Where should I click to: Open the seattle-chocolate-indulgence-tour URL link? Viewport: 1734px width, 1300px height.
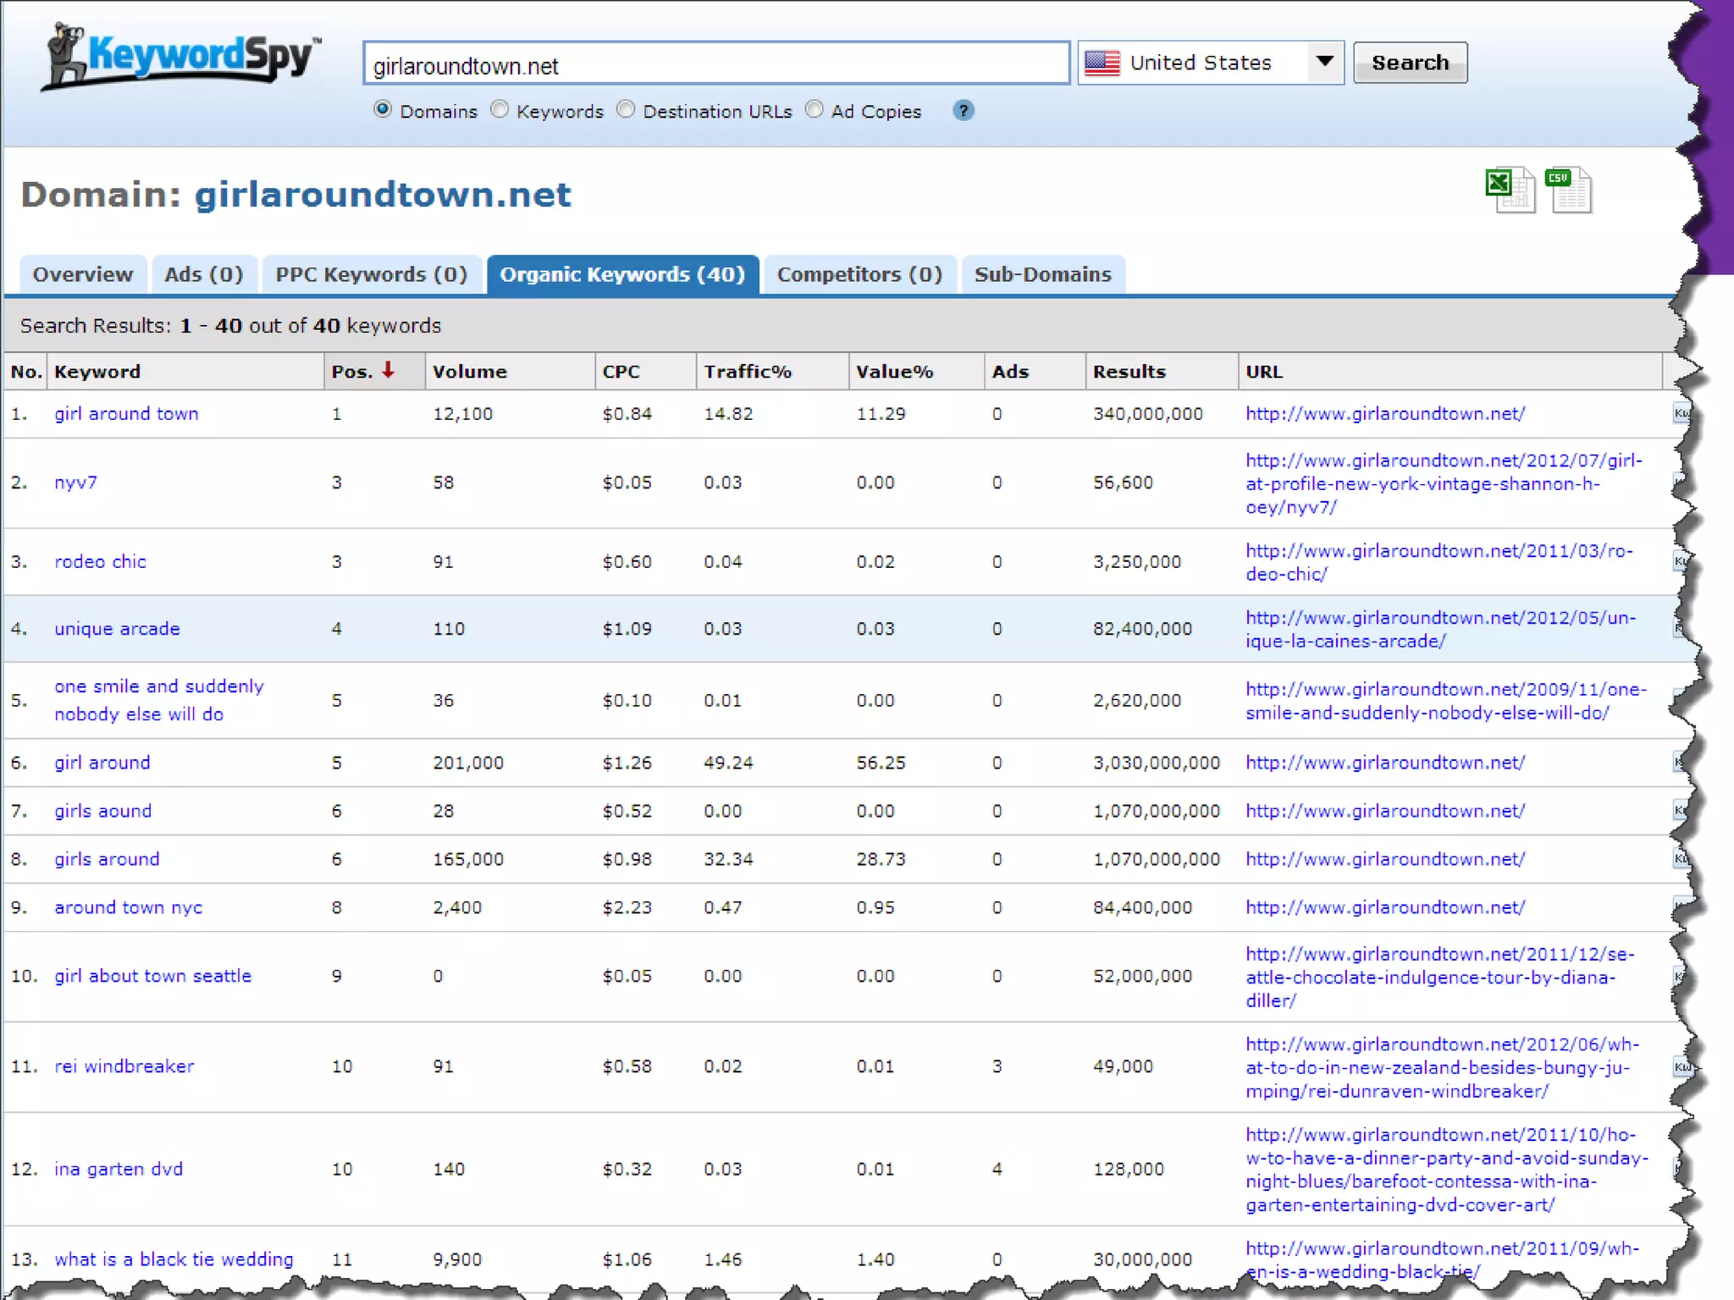click(1440, 978)
